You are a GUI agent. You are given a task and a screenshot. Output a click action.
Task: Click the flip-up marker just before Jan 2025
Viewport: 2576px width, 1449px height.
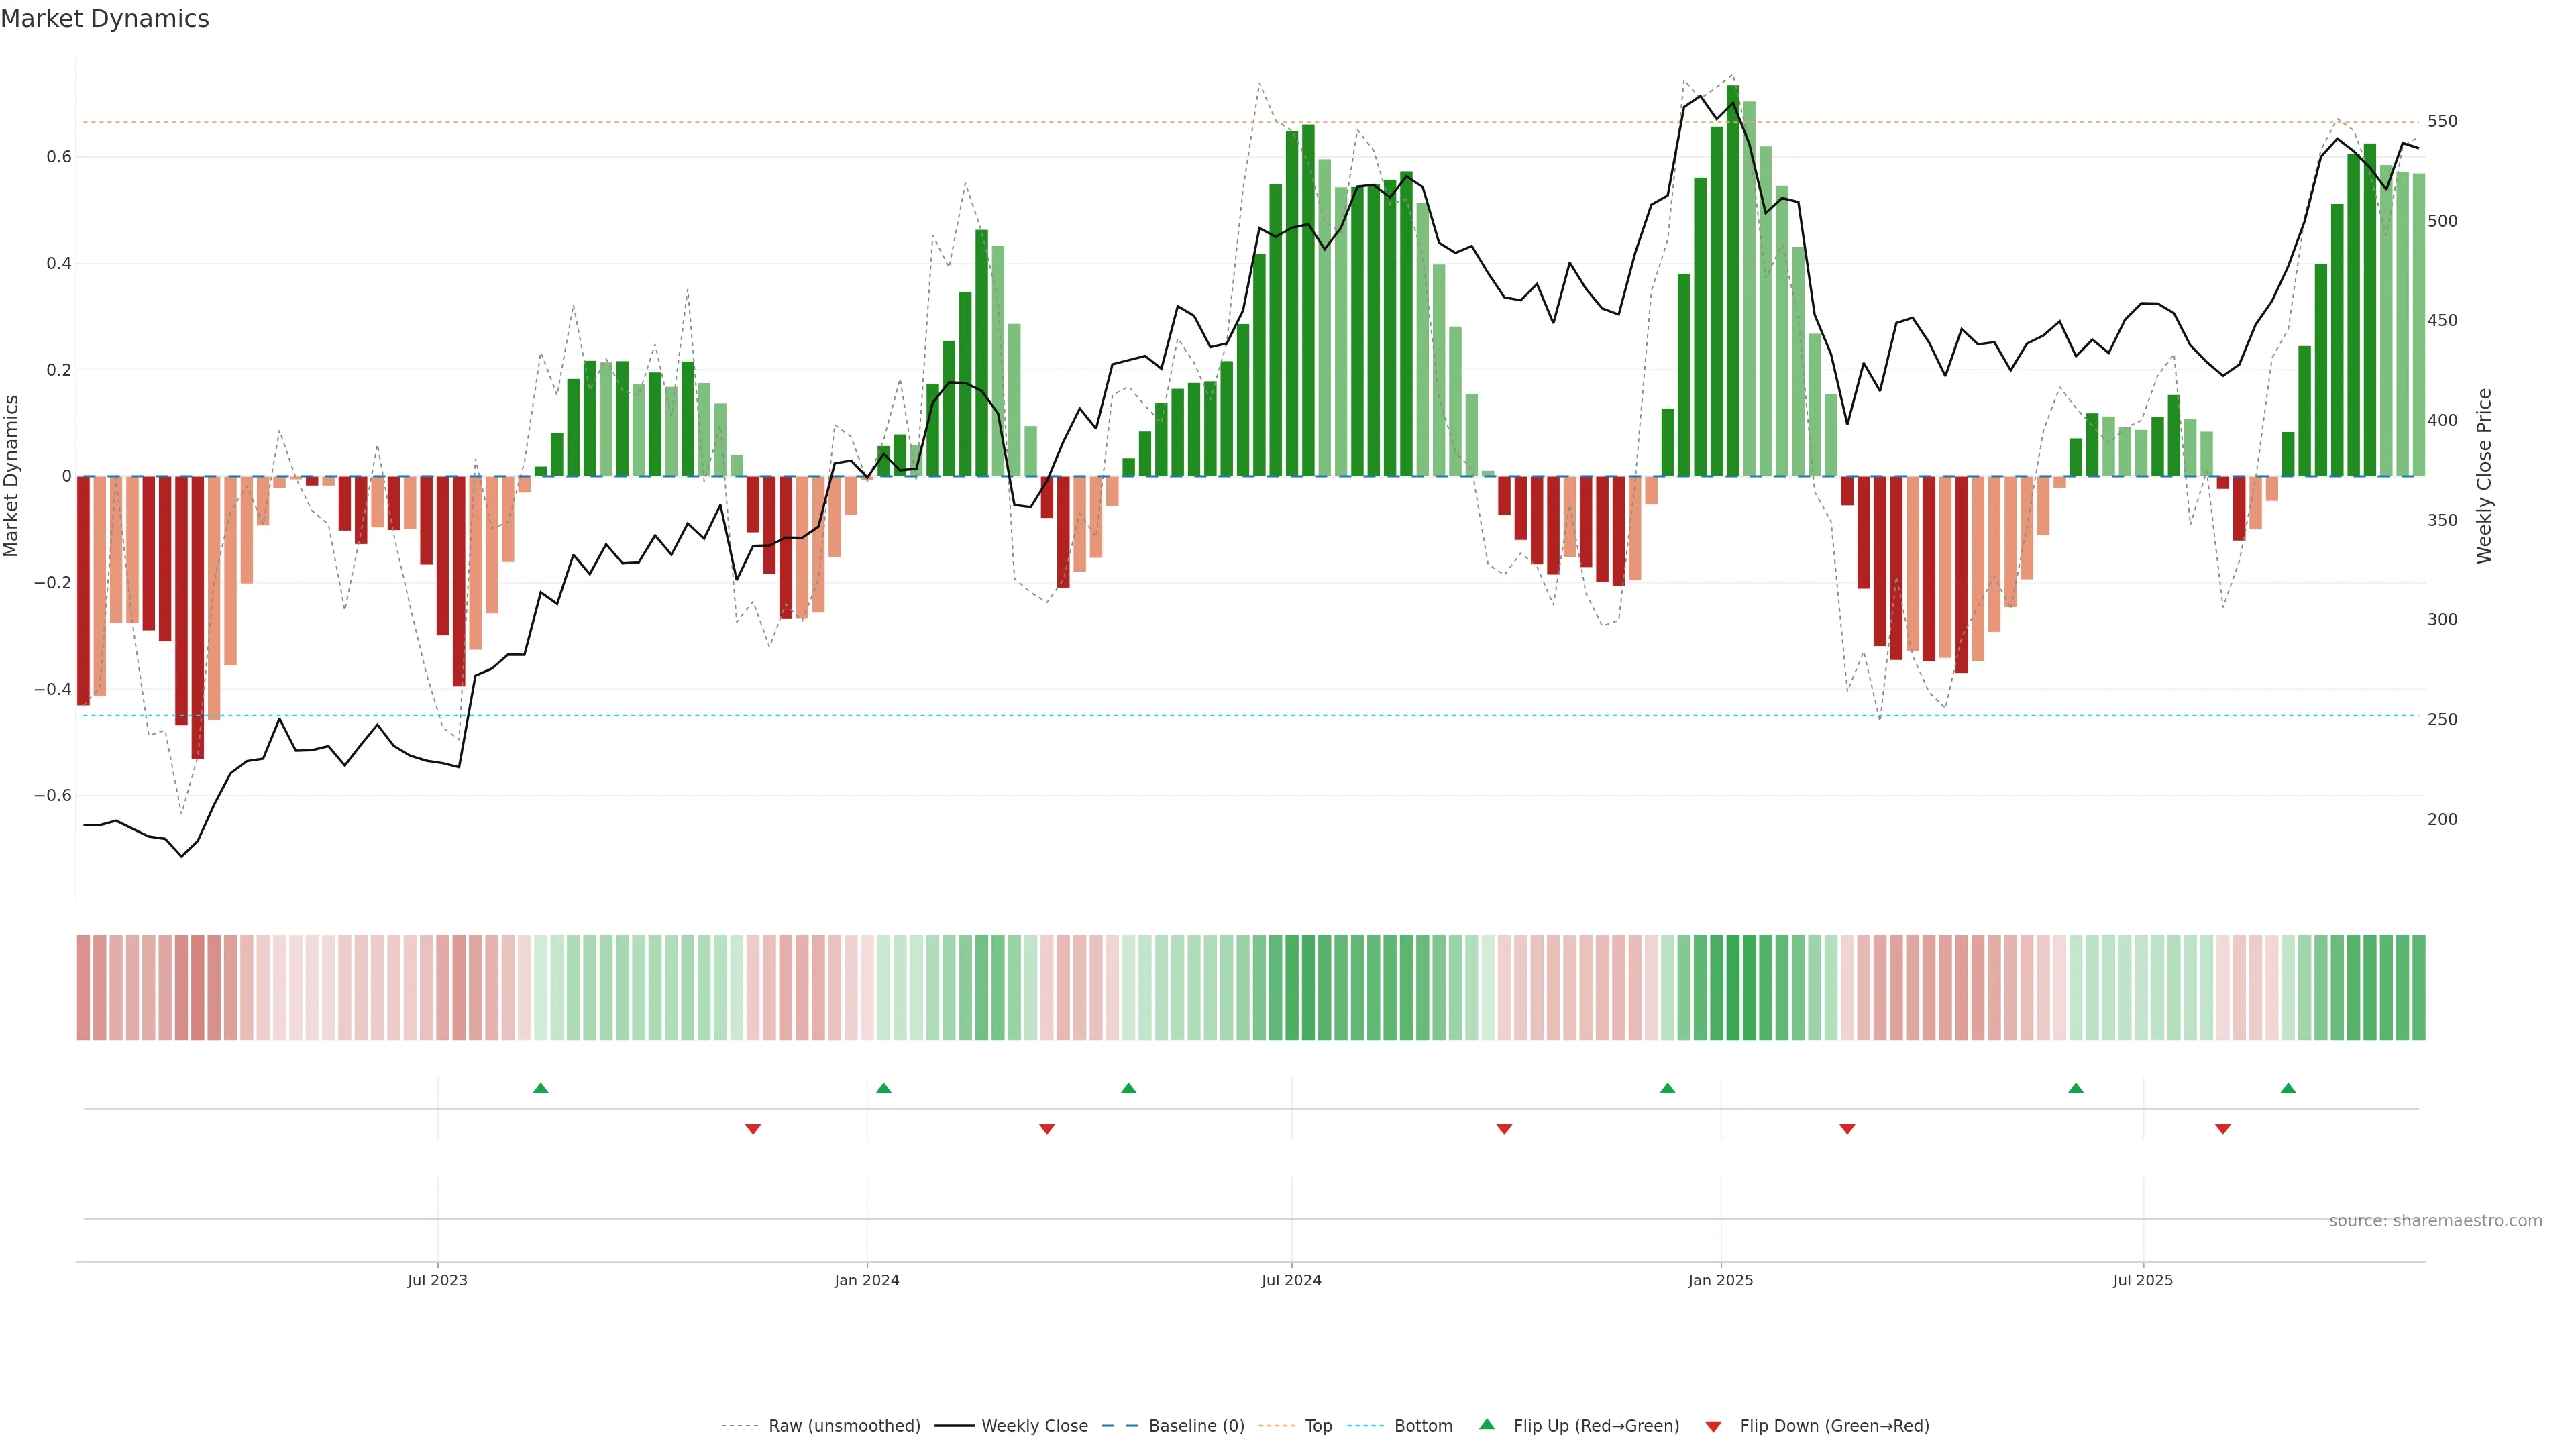pyautogui.click(x=1667, y=1088)
